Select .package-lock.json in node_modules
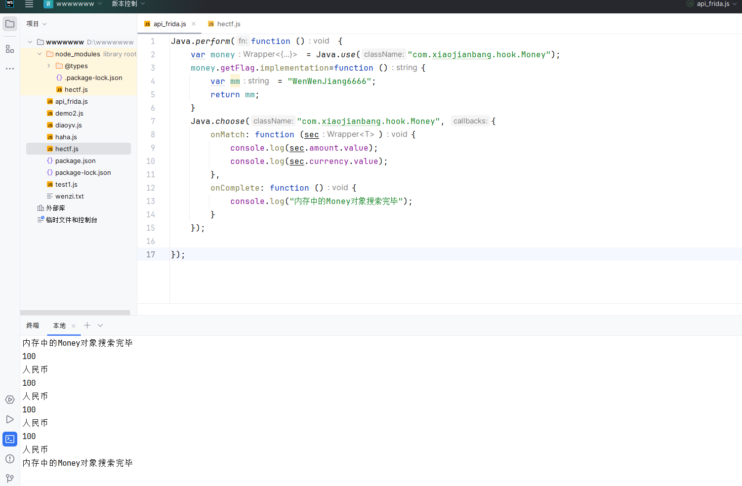 (93, 78)
